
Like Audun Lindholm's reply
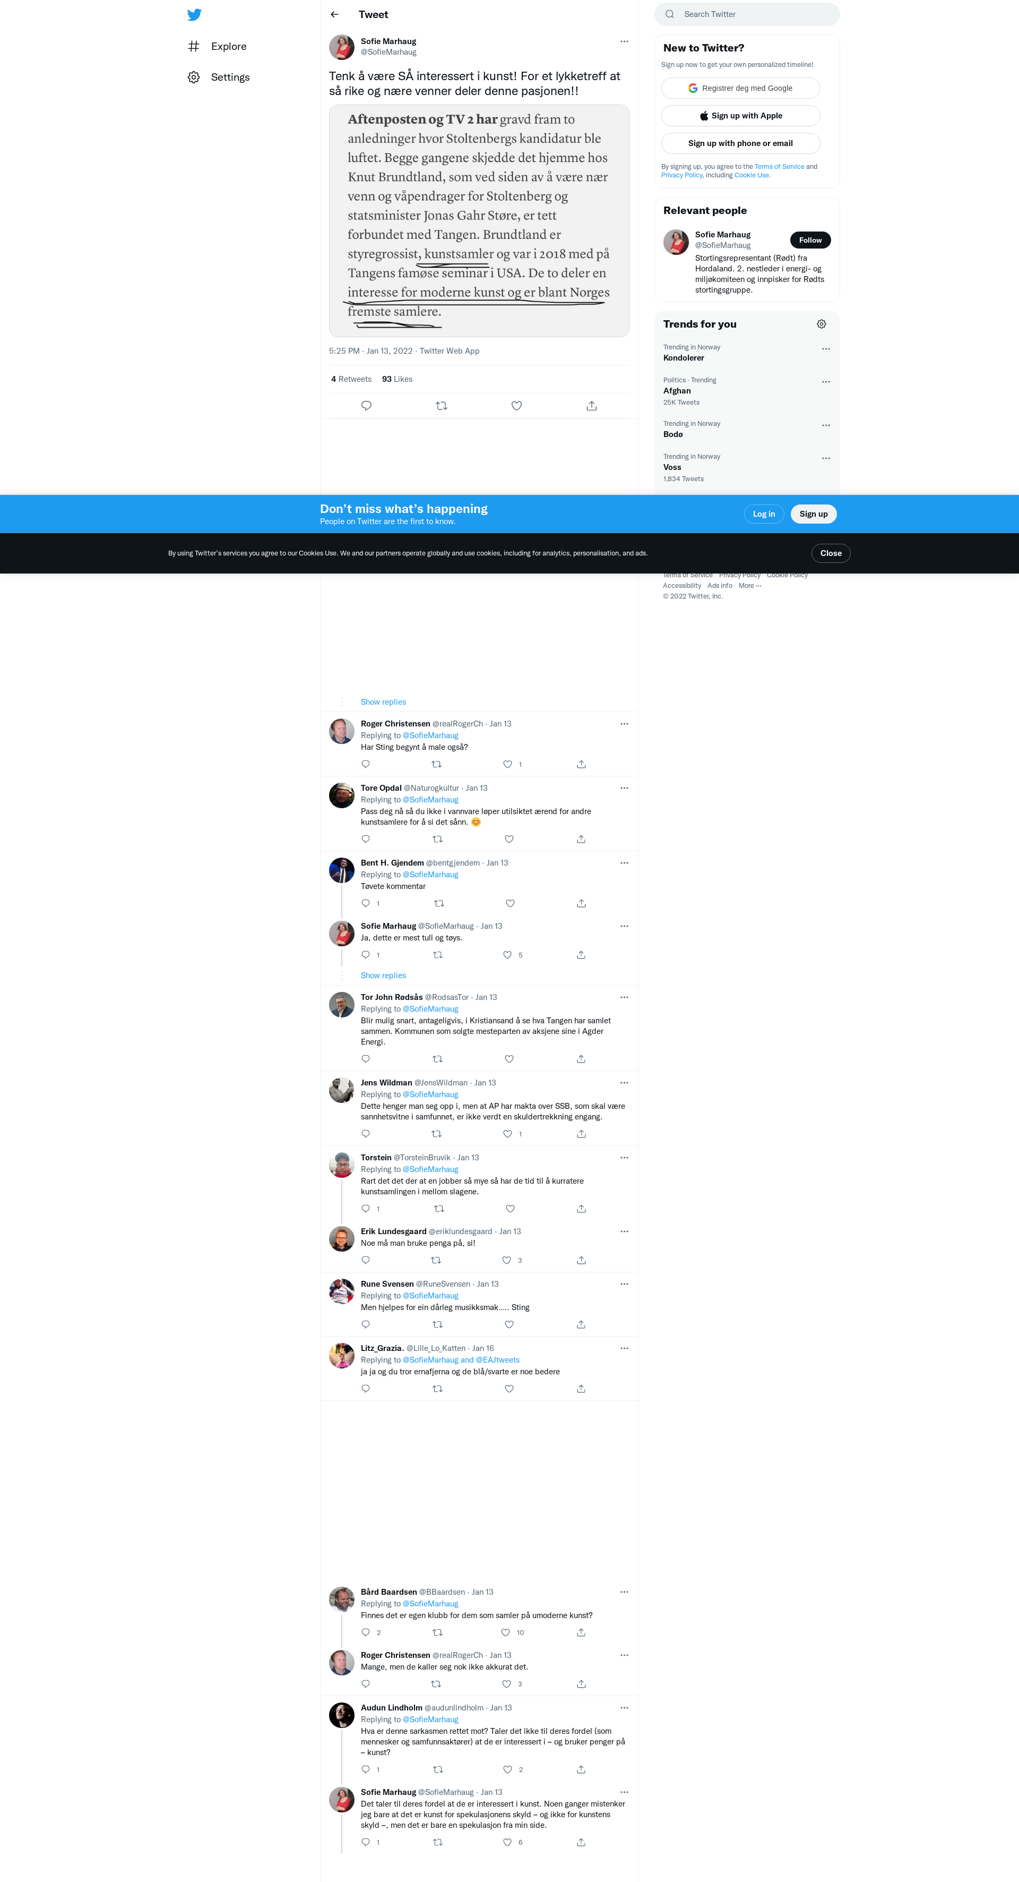coord(507,1769)
